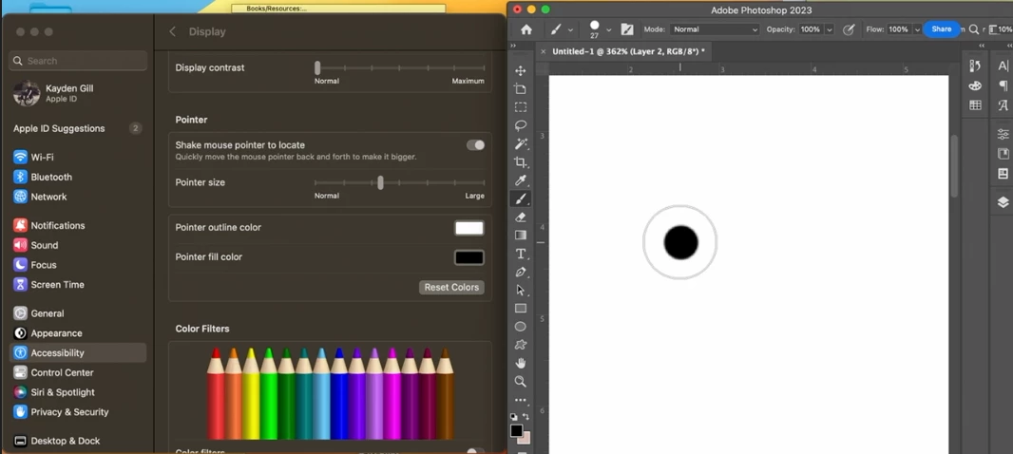Image resolution: width=1013 pixels, height=454 pixels.
Task: Open Bluetooth settings in sidebar
Action: (78, 177)
